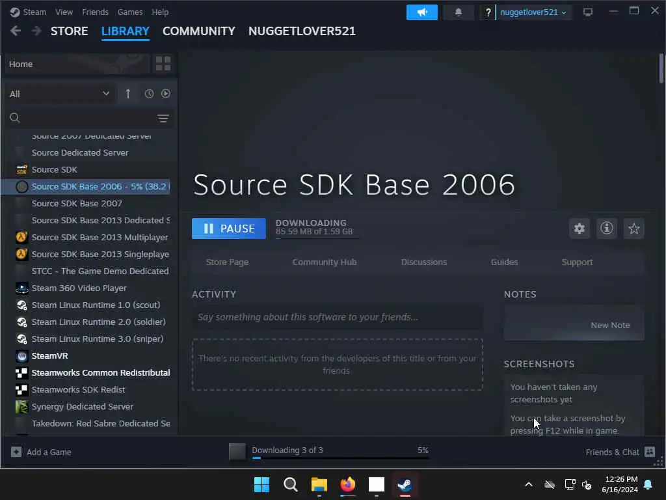Click the Steam logo menu icon

[x=15, y=12]
